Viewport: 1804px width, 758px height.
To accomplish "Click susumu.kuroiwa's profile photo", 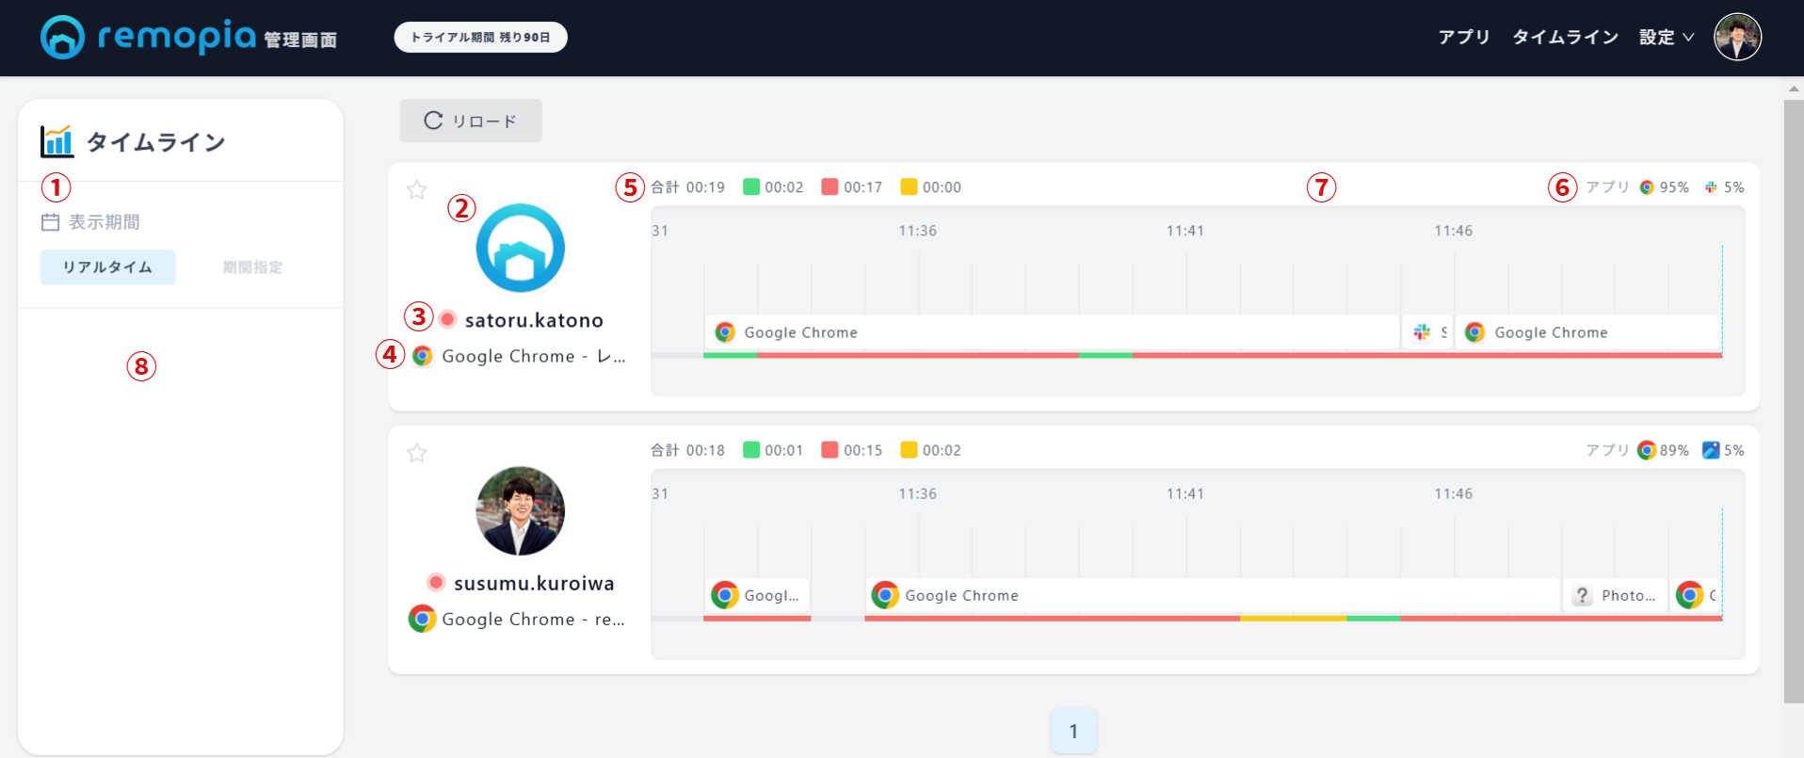I will pos(521,510).
